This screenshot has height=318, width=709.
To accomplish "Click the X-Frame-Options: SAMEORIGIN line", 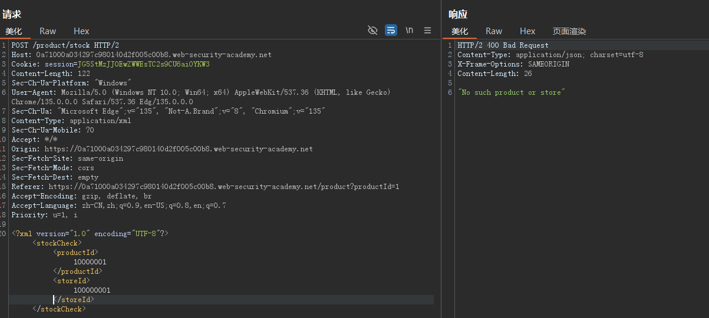I will (x=513, y=64).
